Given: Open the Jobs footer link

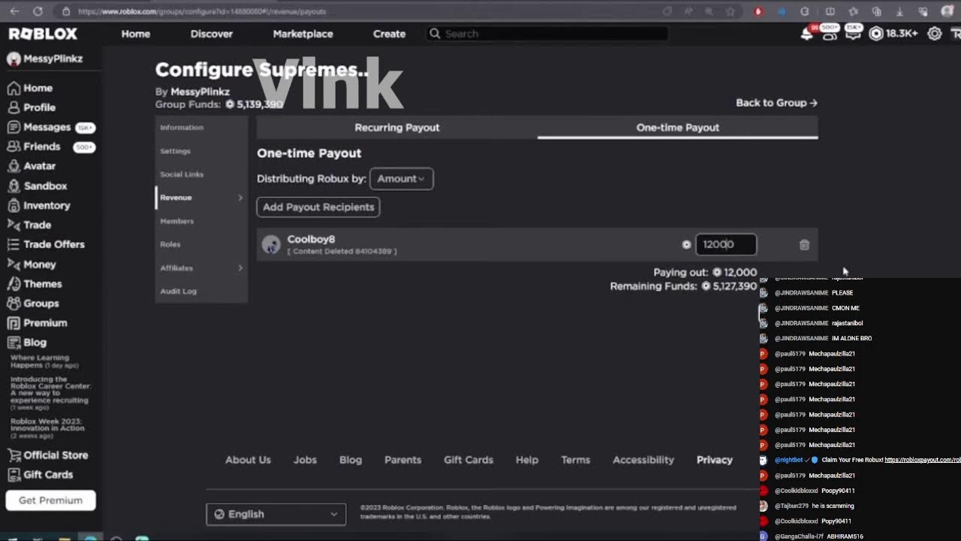Looking at the screenshot, I should (305, 460).
